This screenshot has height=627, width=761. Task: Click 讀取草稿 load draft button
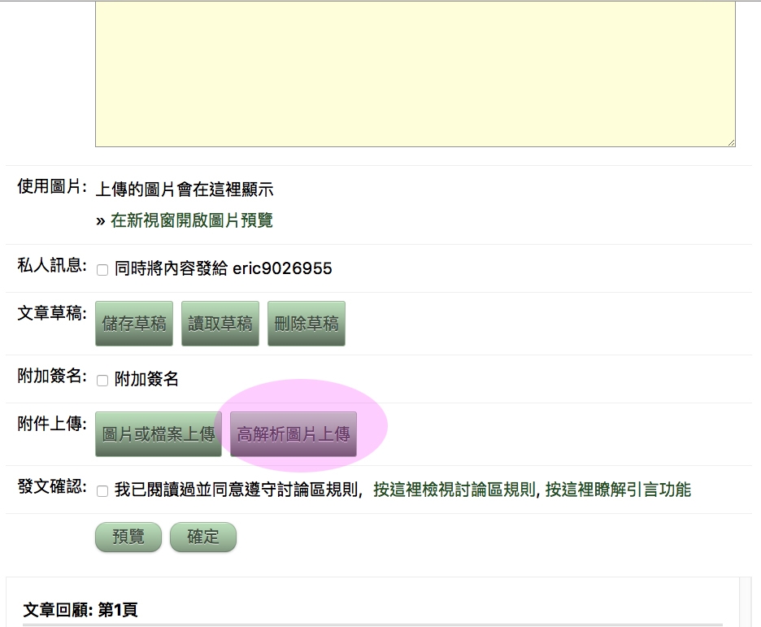[x=220, y=324]
